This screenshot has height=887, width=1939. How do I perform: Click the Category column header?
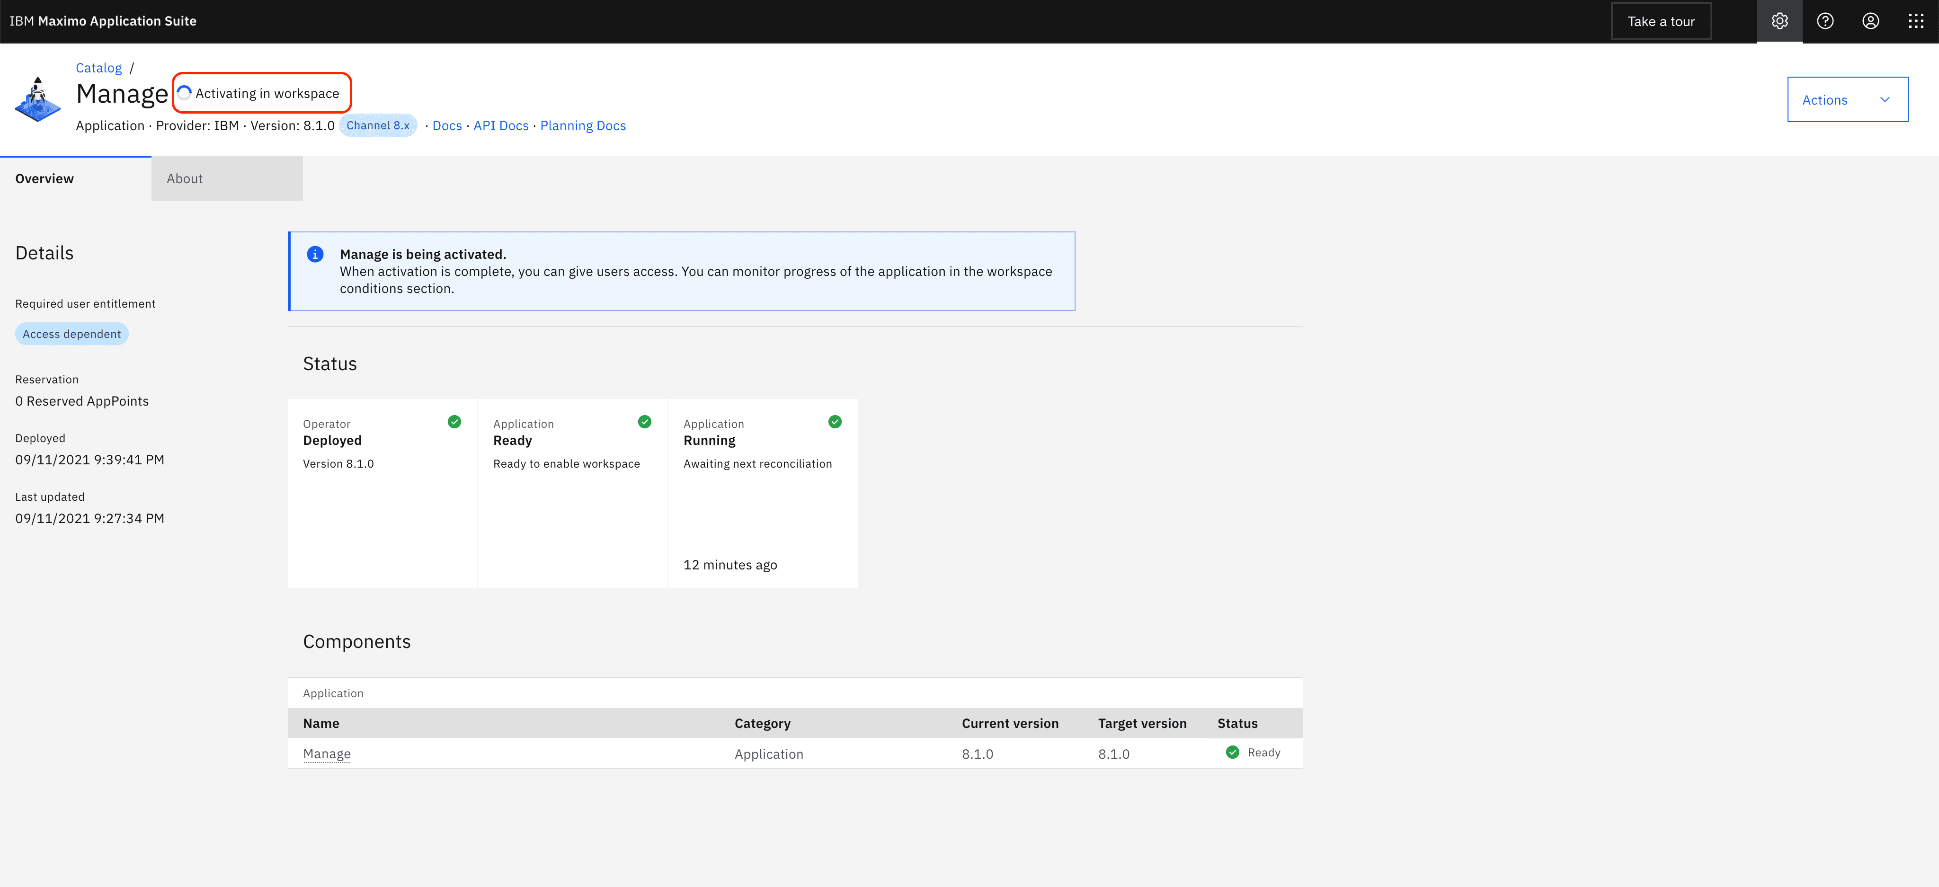tap(763, 723)
